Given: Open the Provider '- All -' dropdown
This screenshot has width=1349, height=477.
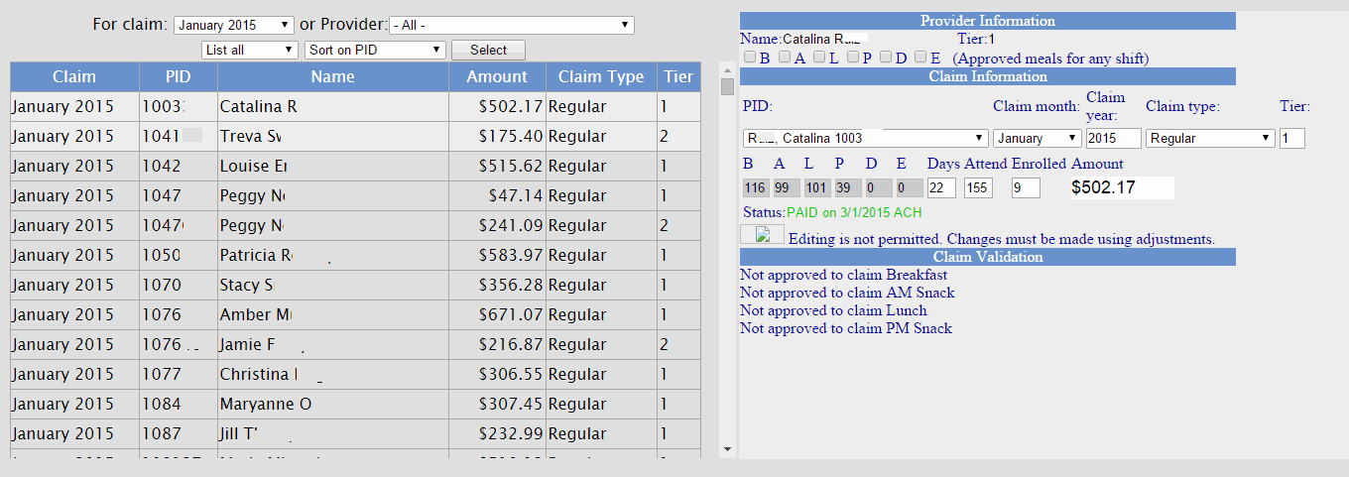Looking at the screenshot, I should click(511, 25).
